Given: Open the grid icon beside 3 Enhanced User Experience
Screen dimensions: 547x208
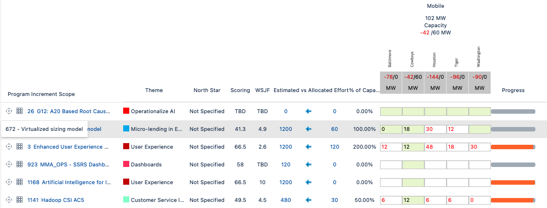Looking at the screenshot, I should 19,146.
